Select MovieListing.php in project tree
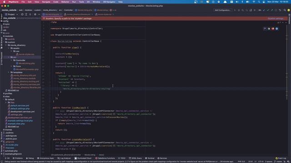The width and height of the screenshot is (291, 163). point(25,63)
